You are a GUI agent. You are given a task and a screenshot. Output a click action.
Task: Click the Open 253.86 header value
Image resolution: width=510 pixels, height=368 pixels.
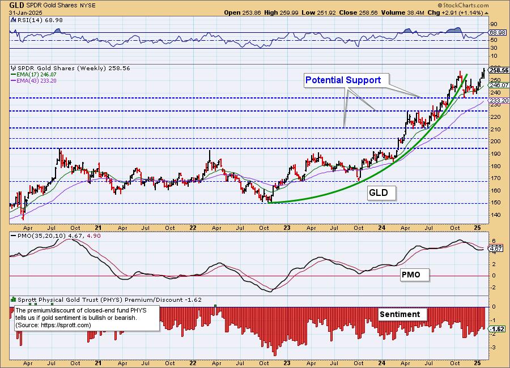[x=243, y=12]
